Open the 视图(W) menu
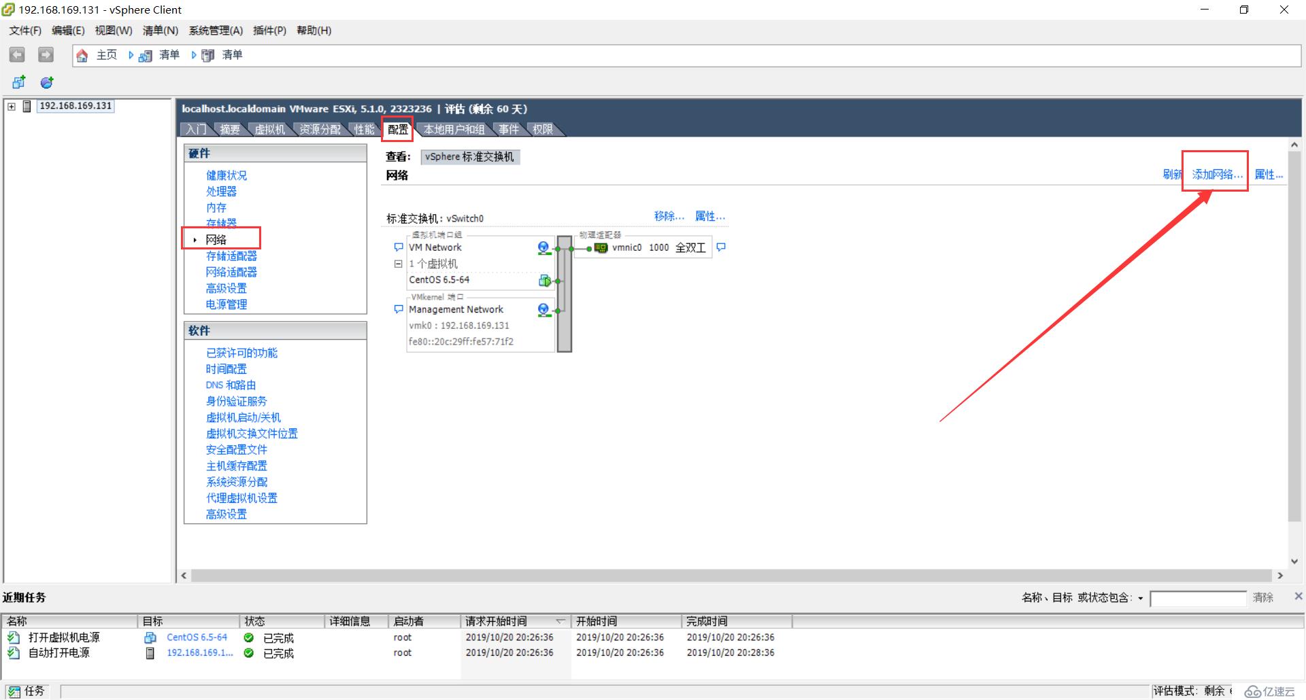Image resolution: width=1306 pixels, height=700 pixels. click(x=114, y=31)
